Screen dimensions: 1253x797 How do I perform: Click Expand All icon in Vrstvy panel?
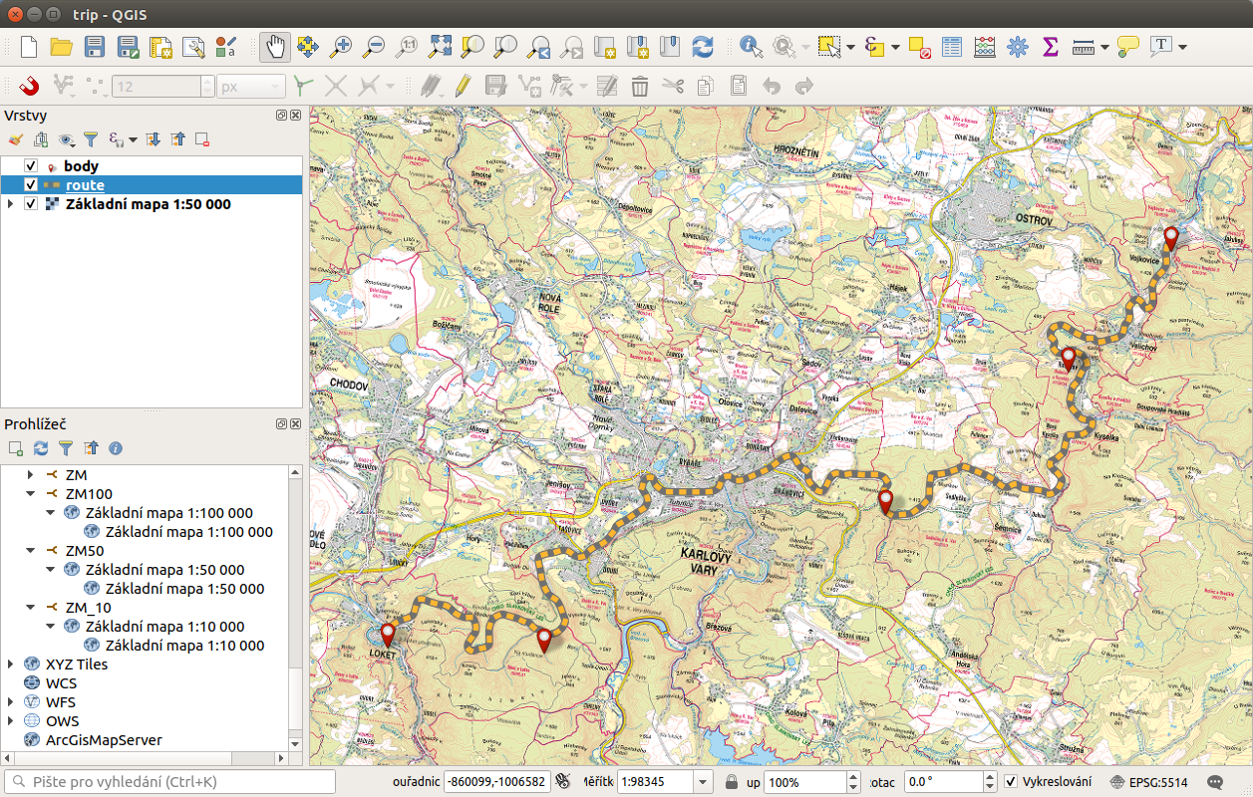click(x=153, y=139)
